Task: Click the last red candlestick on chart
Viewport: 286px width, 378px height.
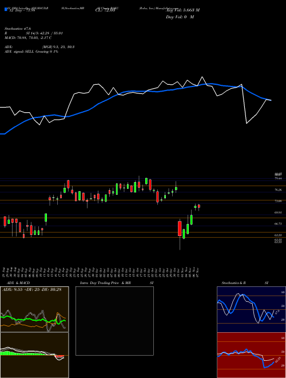Action: coord(199,207)
